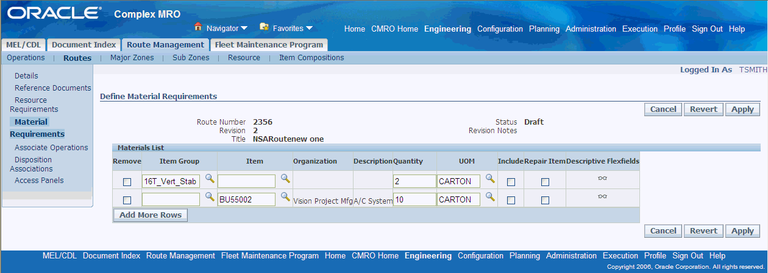Image resolution: width=768 pixels, height=273 pixels.
Task: Select the Routes subtab
Action: (77, 58)
